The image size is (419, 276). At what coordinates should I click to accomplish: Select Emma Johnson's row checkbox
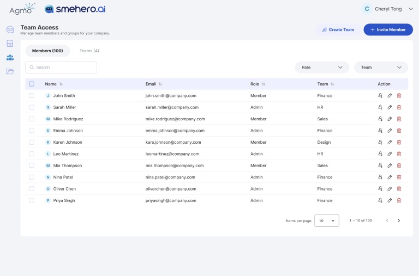[x=32, y=131]
